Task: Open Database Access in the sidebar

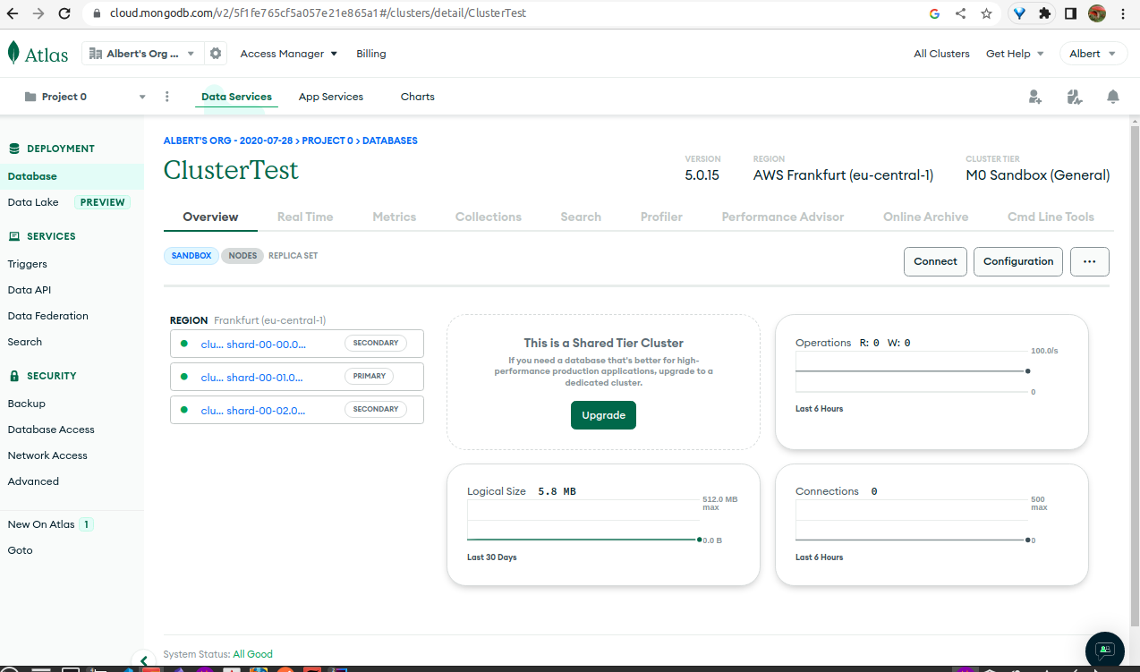Action: pos(51,430)
